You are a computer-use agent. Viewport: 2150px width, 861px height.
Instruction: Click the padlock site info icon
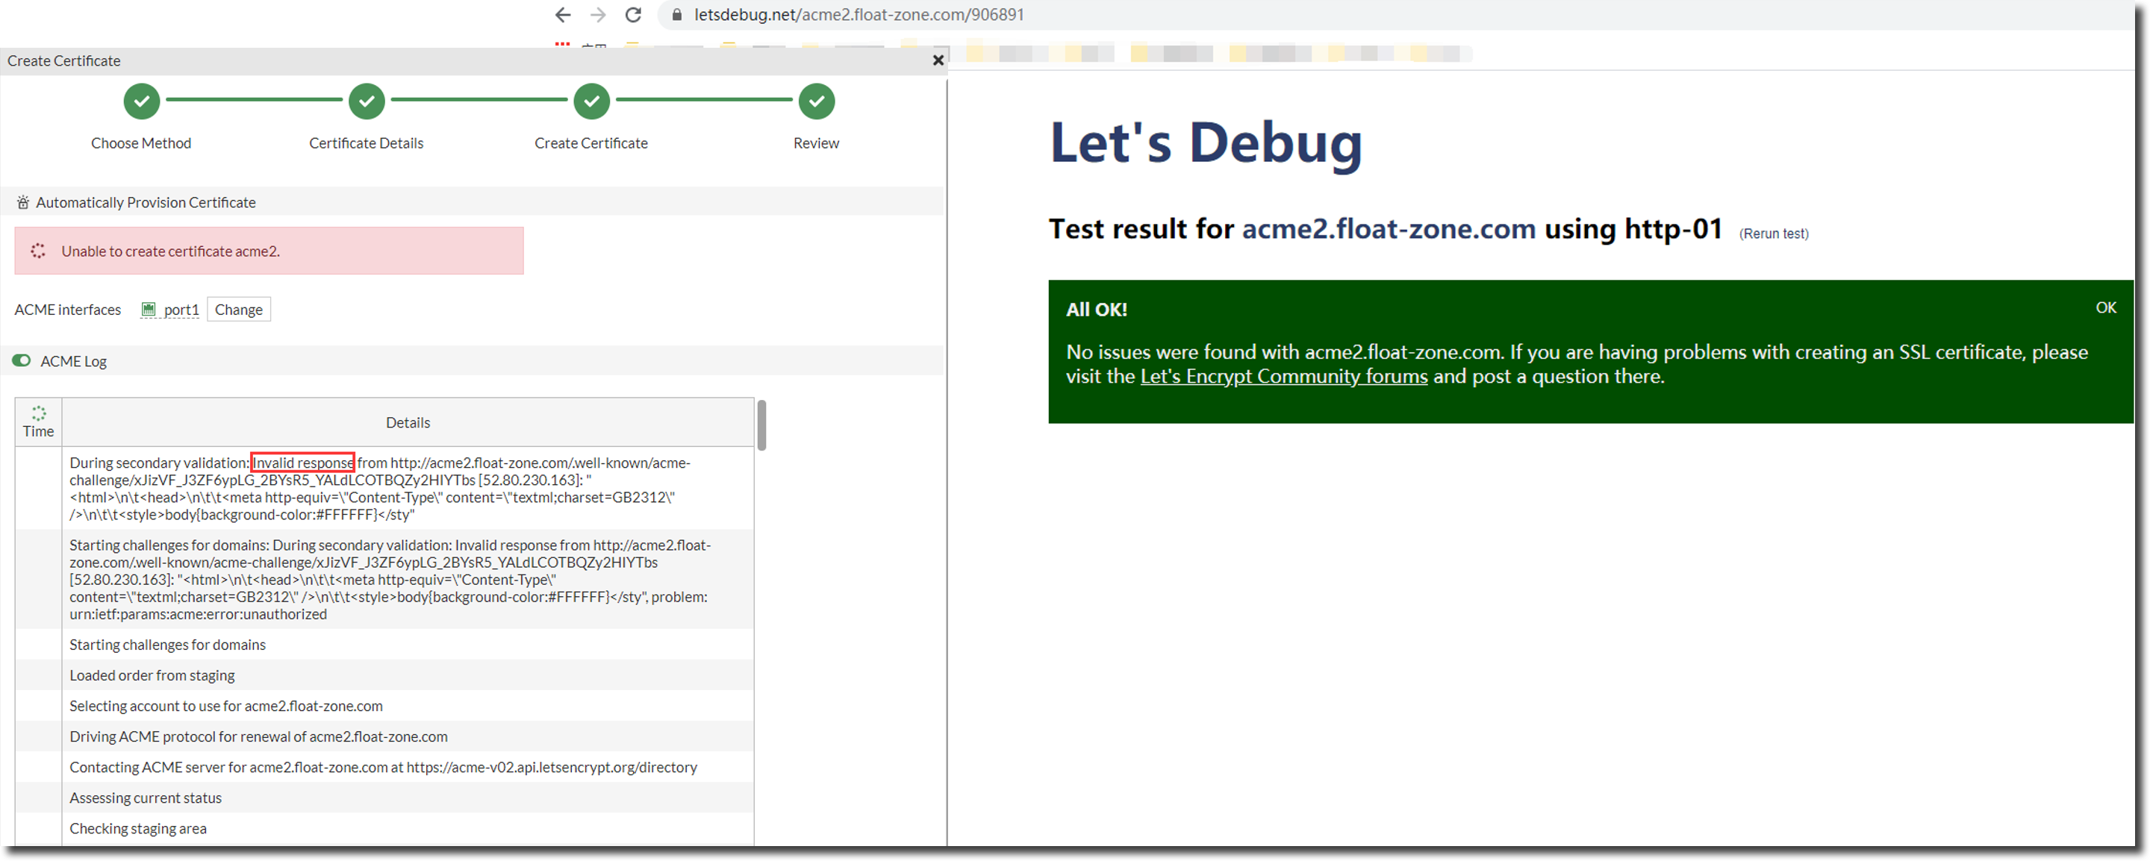pyautogui.click(x=677, y=15)
